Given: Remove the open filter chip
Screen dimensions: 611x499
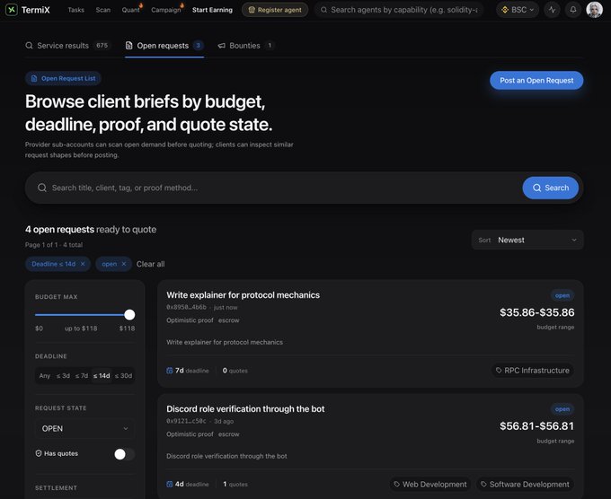Looking at the screenshot, I should point(124,264).
